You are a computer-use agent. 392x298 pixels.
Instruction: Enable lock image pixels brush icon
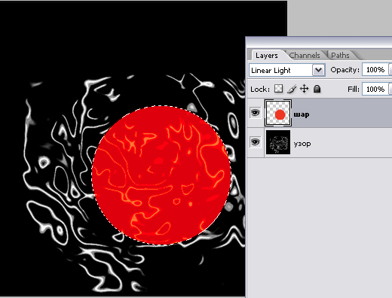coord(292,89)
